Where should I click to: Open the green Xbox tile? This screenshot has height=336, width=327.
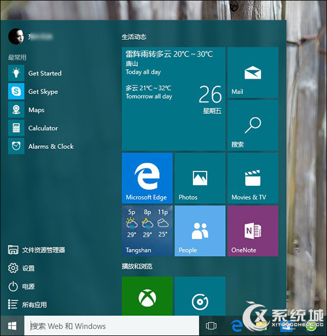[x=147, y=296]
